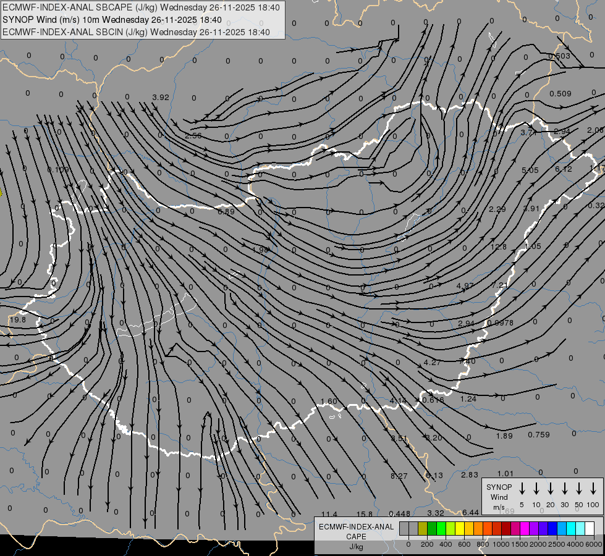Click map value 1.60
This screenshot has width=605, height=556.
pos(329,402)
